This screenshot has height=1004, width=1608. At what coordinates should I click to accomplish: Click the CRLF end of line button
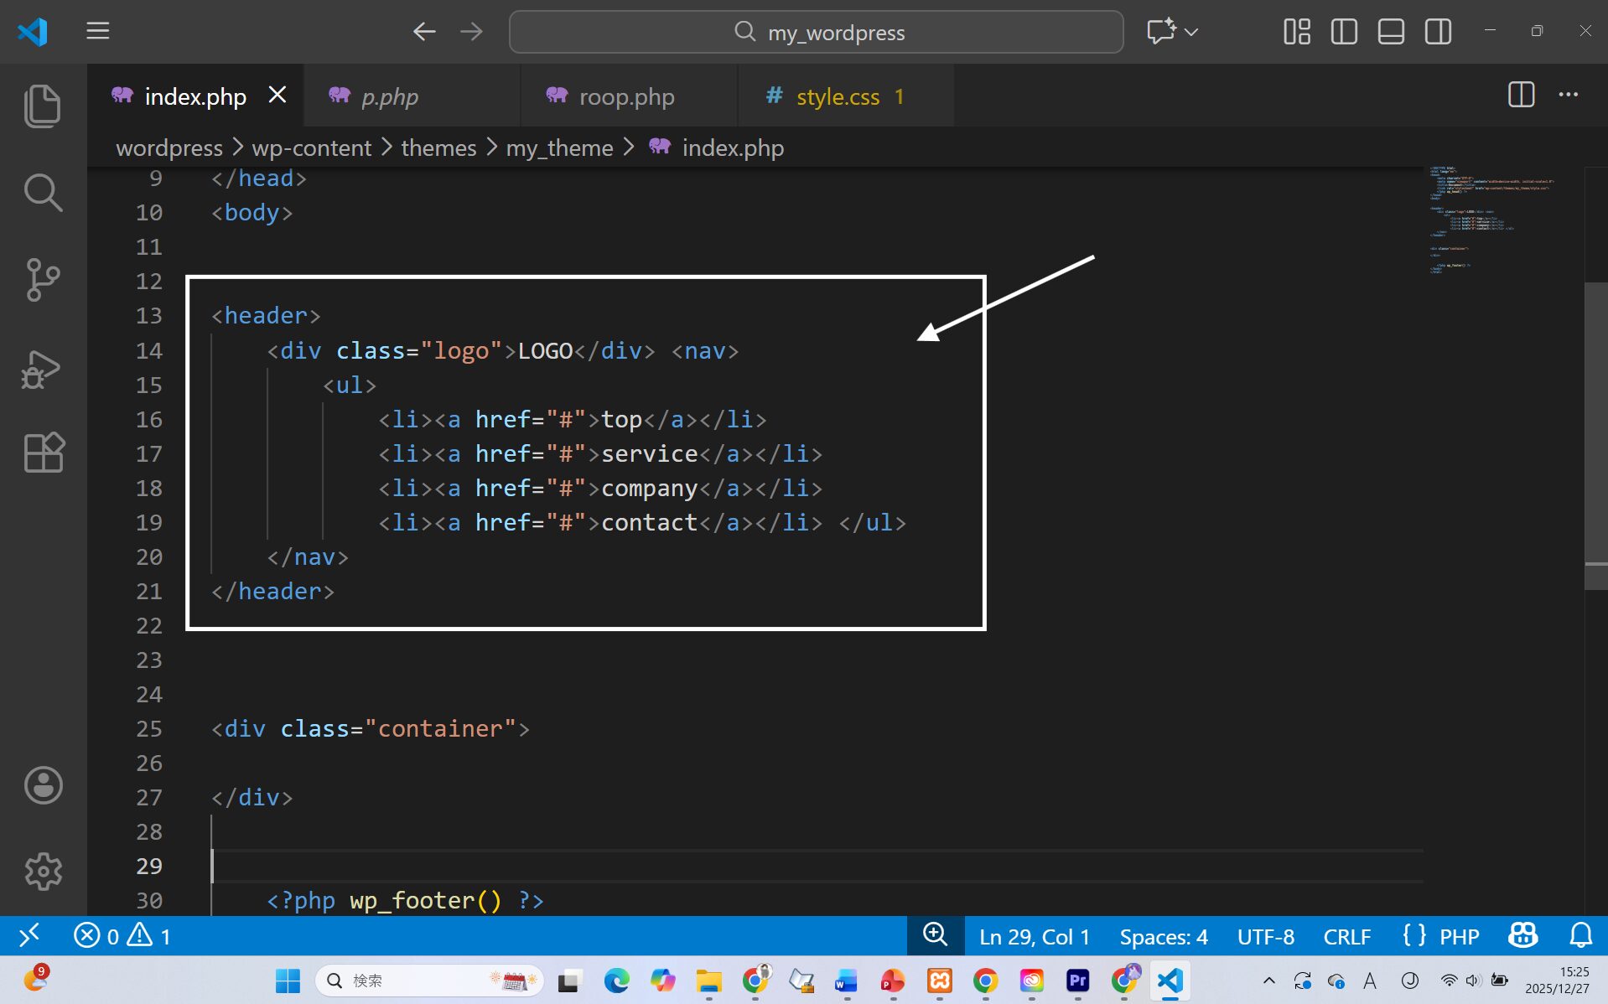coord(1346,936)
